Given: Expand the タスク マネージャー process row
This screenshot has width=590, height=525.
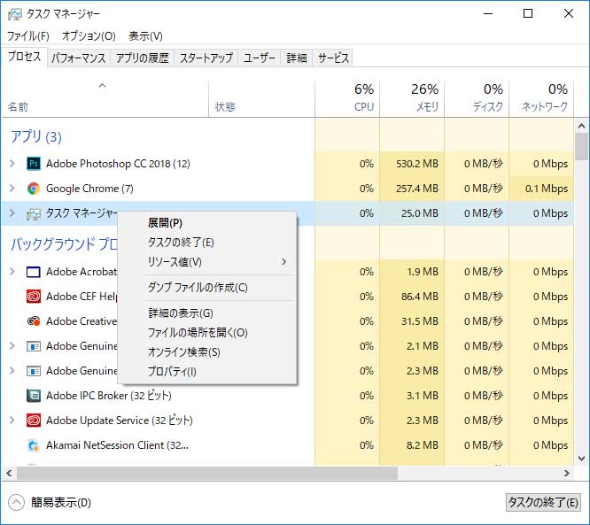Looking at the screenshot, I should pos(12,213).
